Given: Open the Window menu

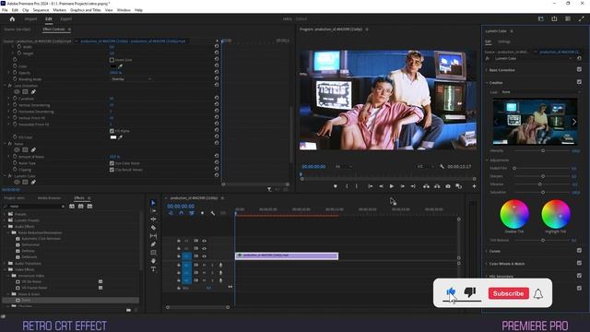Looking at the screenshot, I should tap(124, 10).
